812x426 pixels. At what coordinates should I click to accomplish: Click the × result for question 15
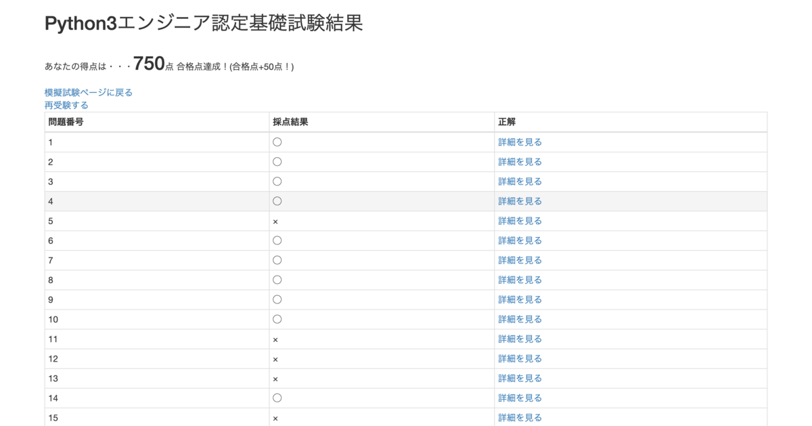[275, 418]
